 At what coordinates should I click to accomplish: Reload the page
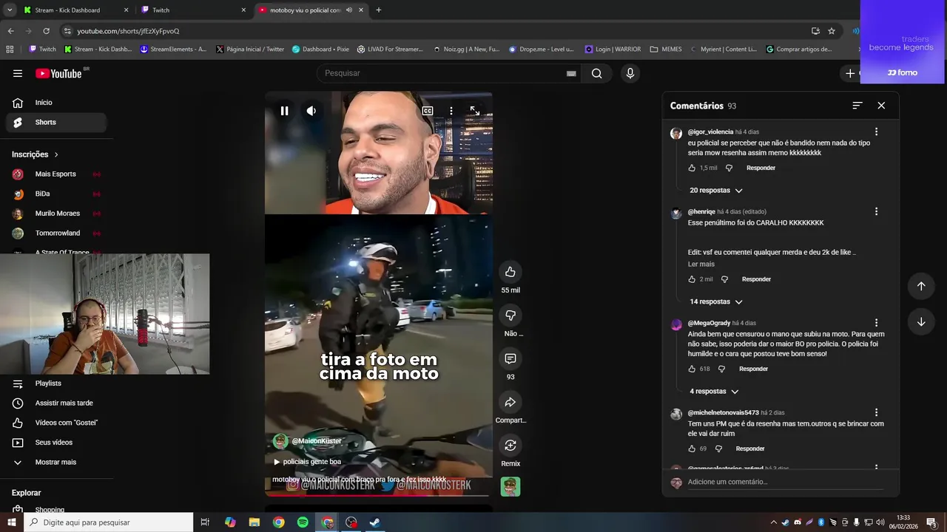[x=46, y=31]
